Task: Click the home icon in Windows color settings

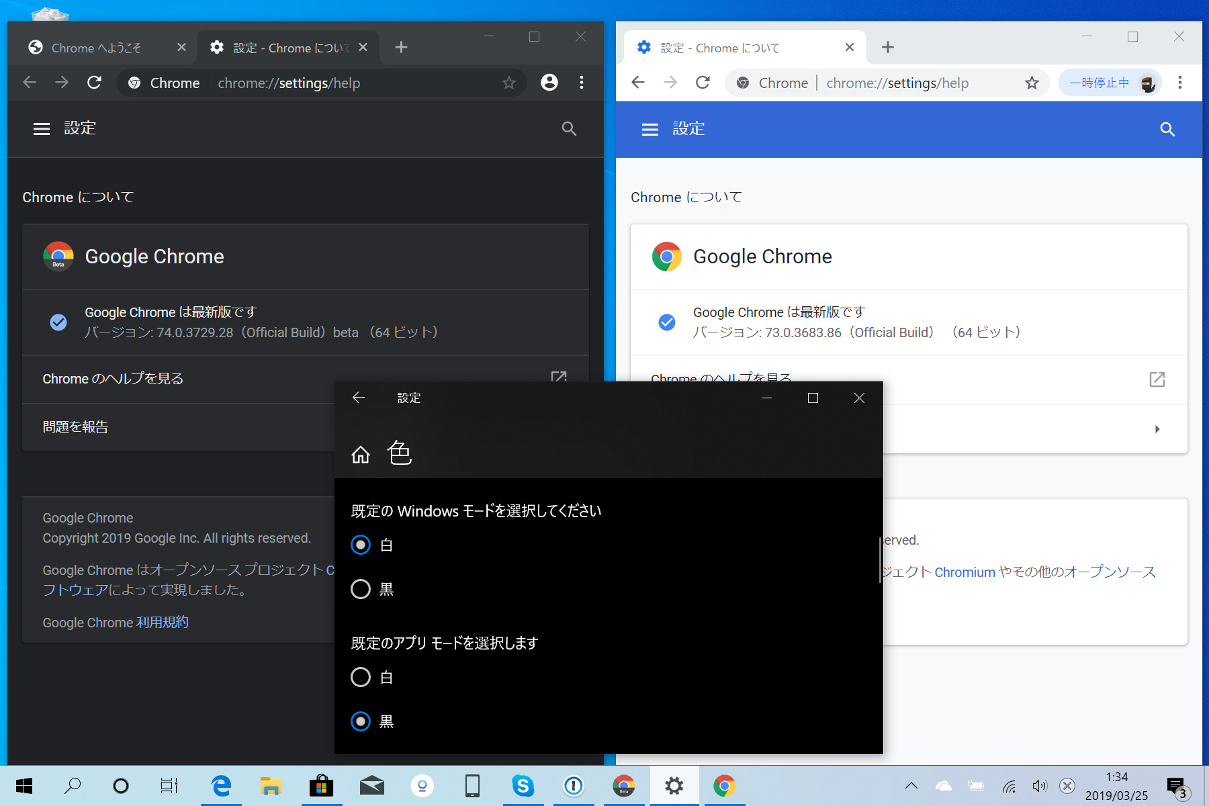Action: (361, 454)
